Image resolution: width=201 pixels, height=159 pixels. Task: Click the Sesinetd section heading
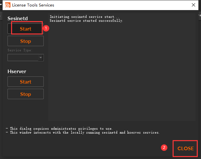[18, 18]
